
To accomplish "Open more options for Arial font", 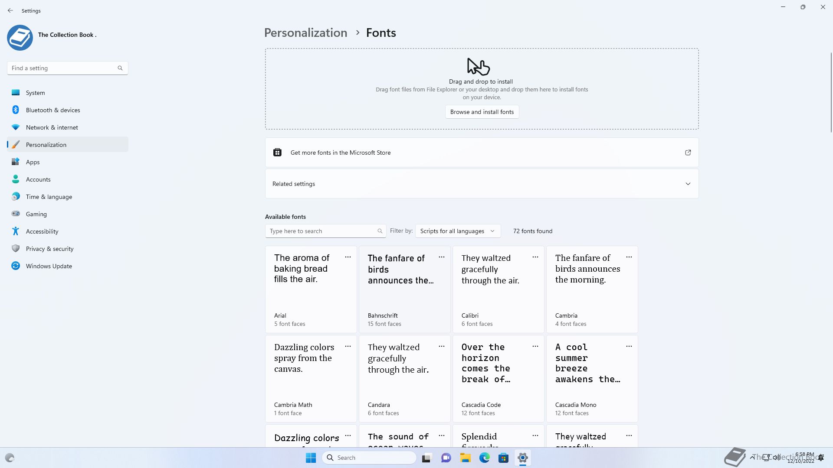I will tap(348, 257).
